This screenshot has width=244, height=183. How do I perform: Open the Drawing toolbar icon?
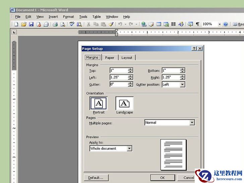[181, 24]
